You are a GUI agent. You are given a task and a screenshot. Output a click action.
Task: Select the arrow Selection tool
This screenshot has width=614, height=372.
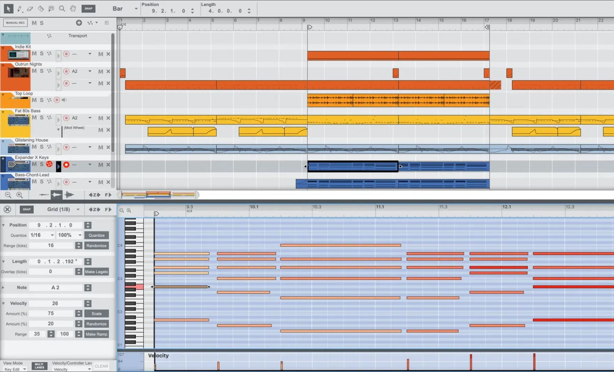tap(8, 8)
